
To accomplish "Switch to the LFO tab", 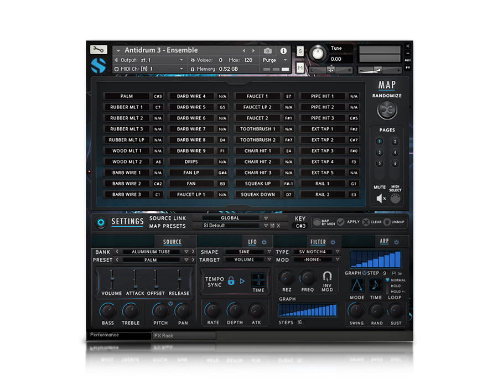I will (252, 242).
